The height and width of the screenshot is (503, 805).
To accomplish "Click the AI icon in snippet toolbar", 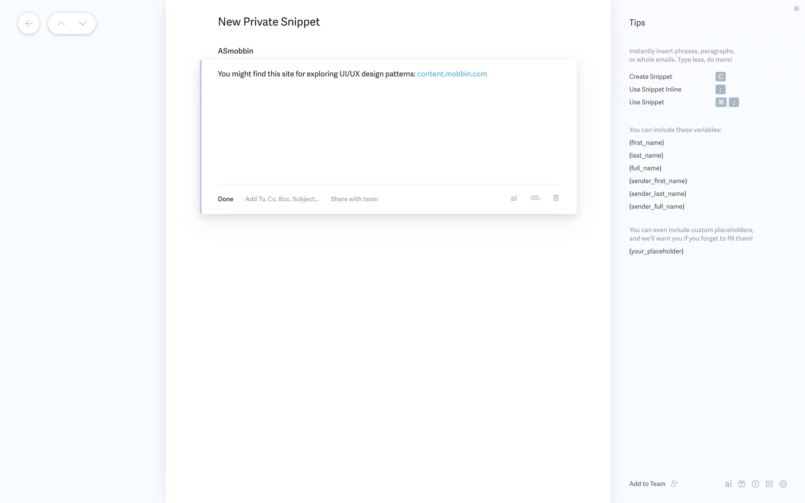I will click(x=514, y=198).
